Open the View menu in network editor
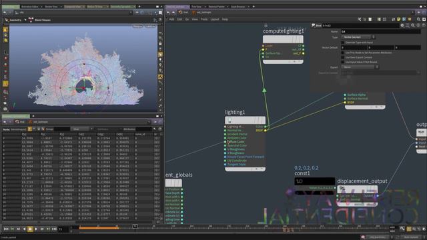Screen dimensions: 427x240 pyautogui.click(x=195, y=19)
